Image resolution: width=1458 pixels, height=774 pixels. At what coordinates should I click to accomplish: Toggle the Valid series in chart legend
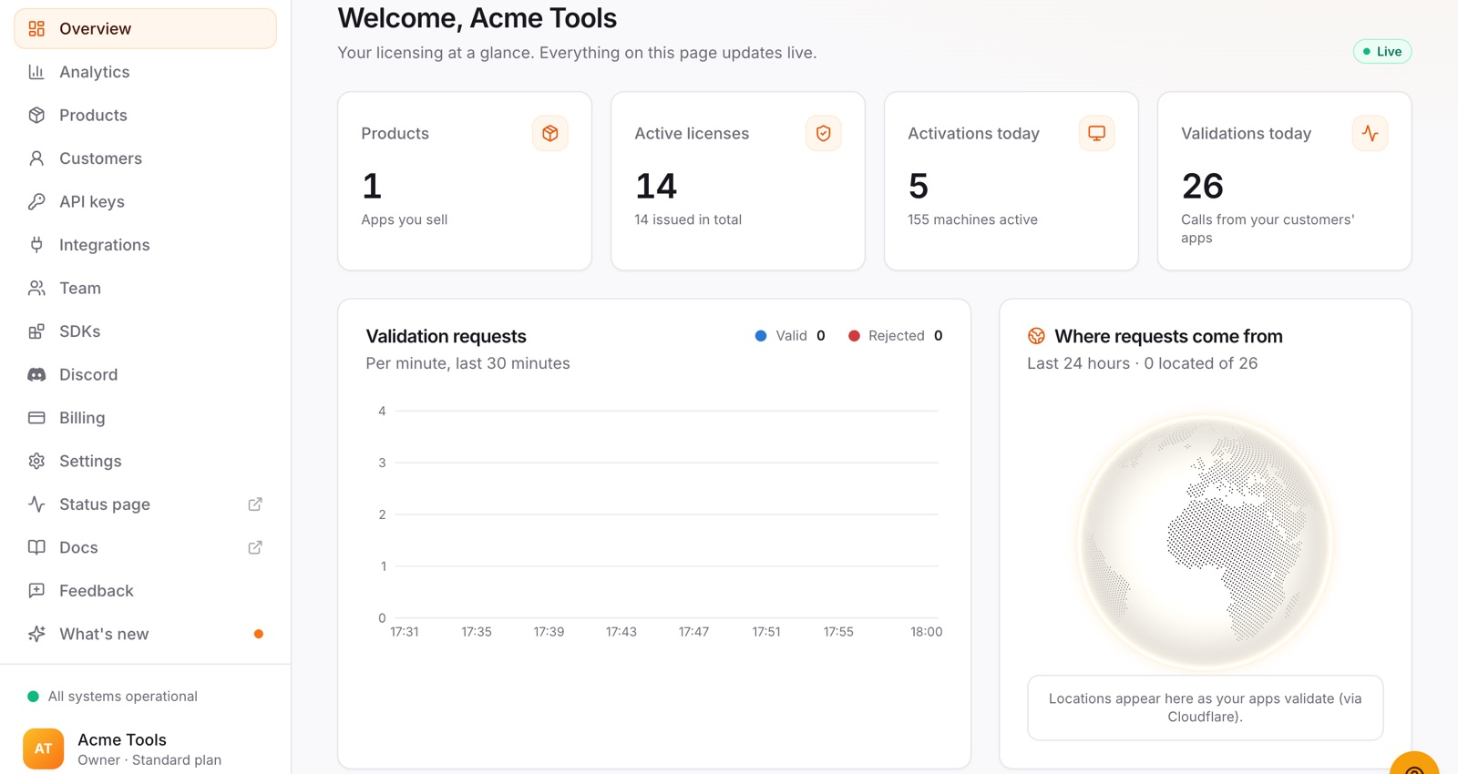coord(790,336)
